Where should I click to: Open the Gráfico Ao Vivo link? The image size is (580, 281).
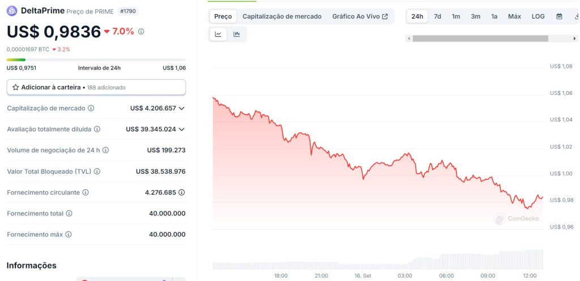pyautogui.click(x=360, y=16)
